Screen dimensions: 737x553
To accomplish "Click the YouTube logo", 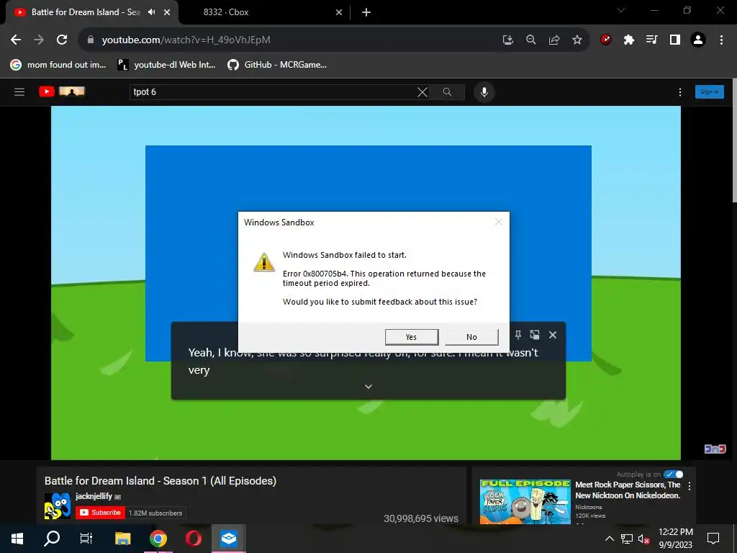I will pyautogui.click(x=62, y=91).
